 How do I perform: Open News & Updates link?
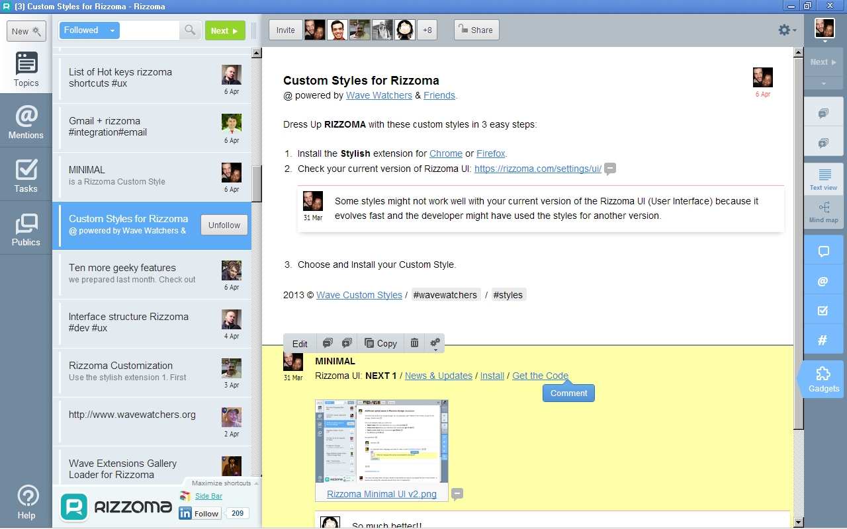click(x=439, y=376)
